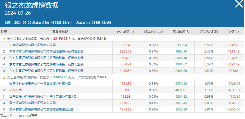
Task: Click 总成交金额 435823.86万元 text
Action: pyautogui.click(x=53, y=23)
